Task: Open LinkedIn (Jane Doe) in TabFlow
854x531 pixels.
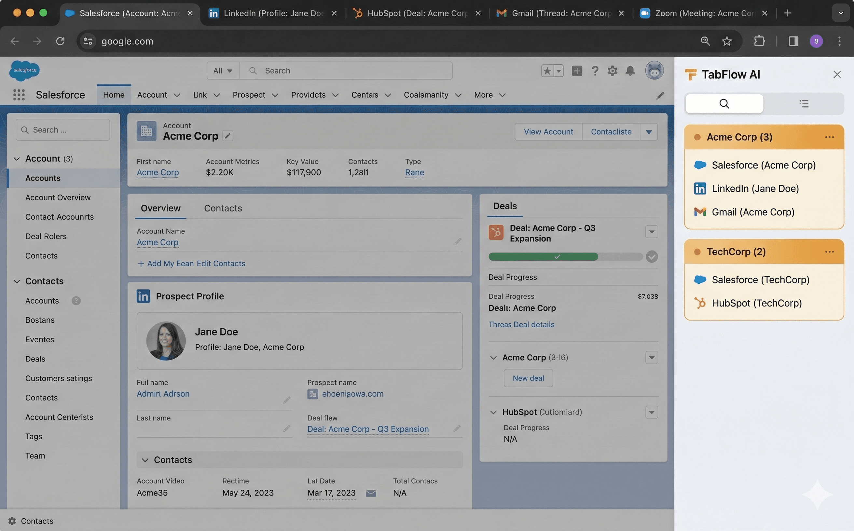Action: click(x=755, y=189)
